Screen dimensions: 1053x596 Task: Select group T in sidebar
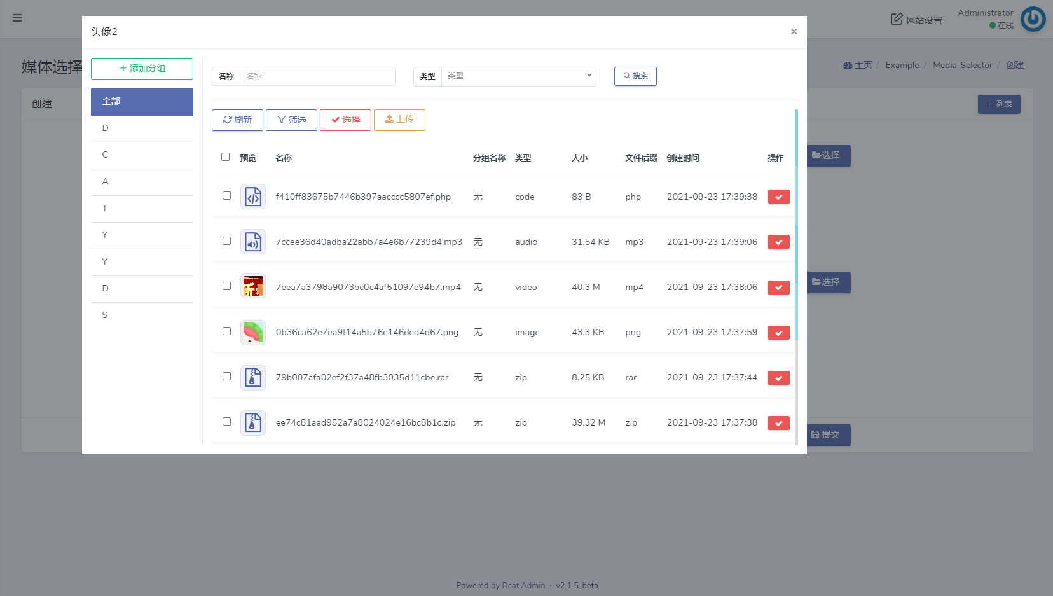pyautogui.click(x=142, y=209)
